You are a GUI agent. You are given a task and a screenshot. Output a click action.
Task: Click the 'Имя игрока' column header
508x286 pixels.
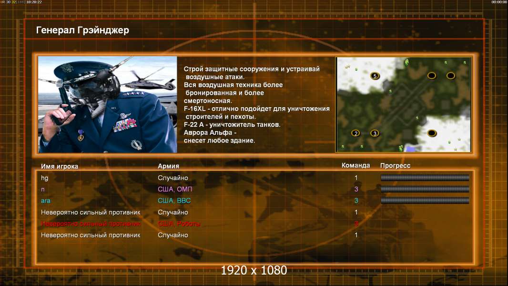[x=60, y=166]
